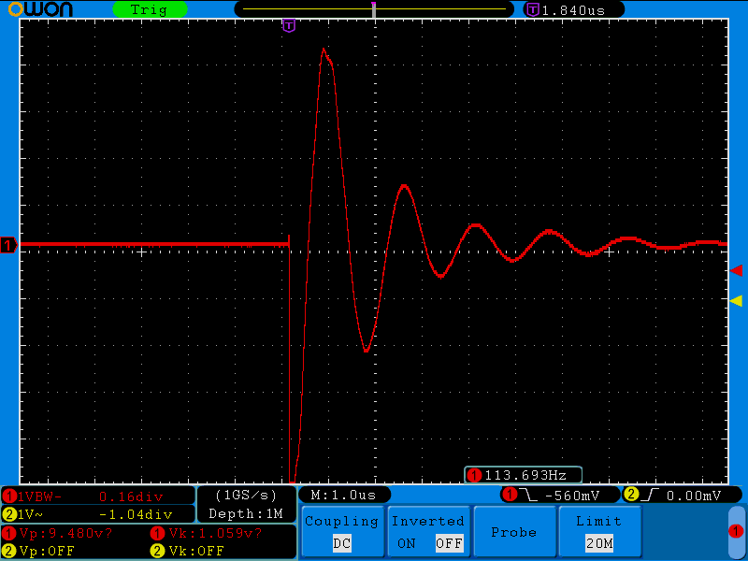748x561 pixels.
Task: Click the red trigger level arrow
Action: tap(736, 270)
